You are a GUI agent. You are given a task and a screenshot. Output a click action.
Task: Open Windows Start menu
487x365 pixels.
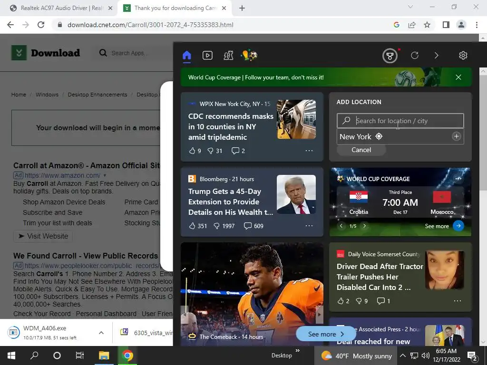(11, 355)
